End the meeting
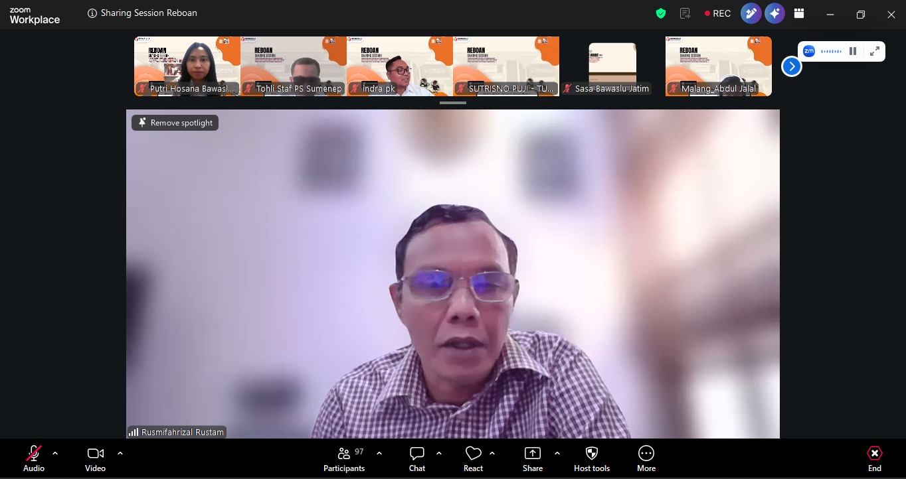Viewport: 906px width, 479px height. 875,458
